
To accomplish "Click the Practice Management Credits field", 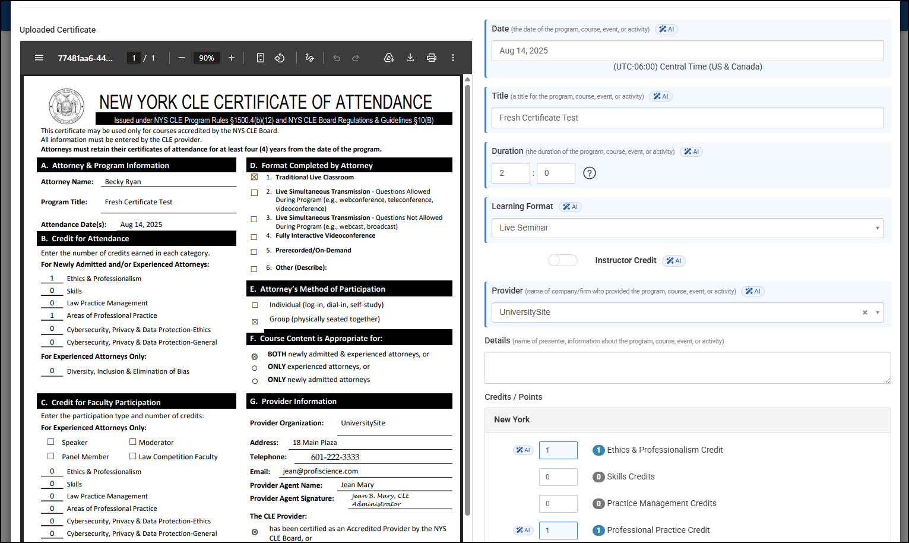I will tap(558, 504).
